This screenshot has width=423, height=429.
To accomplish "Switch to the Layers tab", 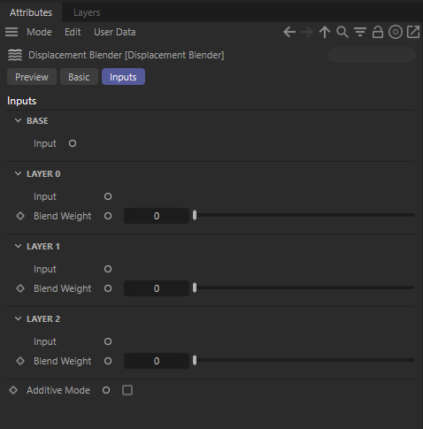I will click(87, 12).
